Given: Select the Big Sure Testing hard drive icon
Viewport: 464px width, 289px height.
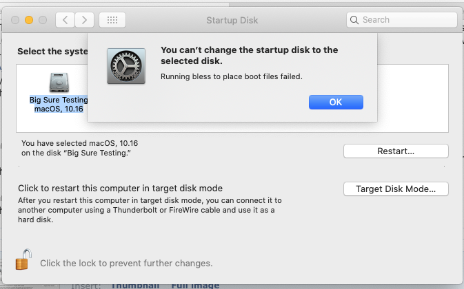Looking at the screenshot, I should coord(59,83).
